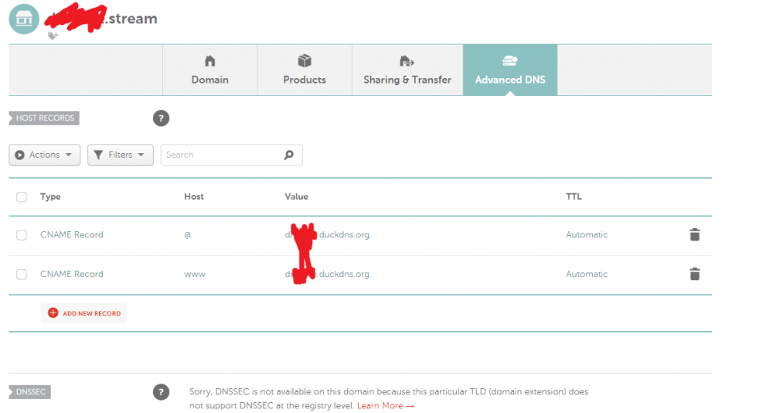773x413 pixels.
Task: Click the DNSSEC section label
Action: tap(30, 392)
